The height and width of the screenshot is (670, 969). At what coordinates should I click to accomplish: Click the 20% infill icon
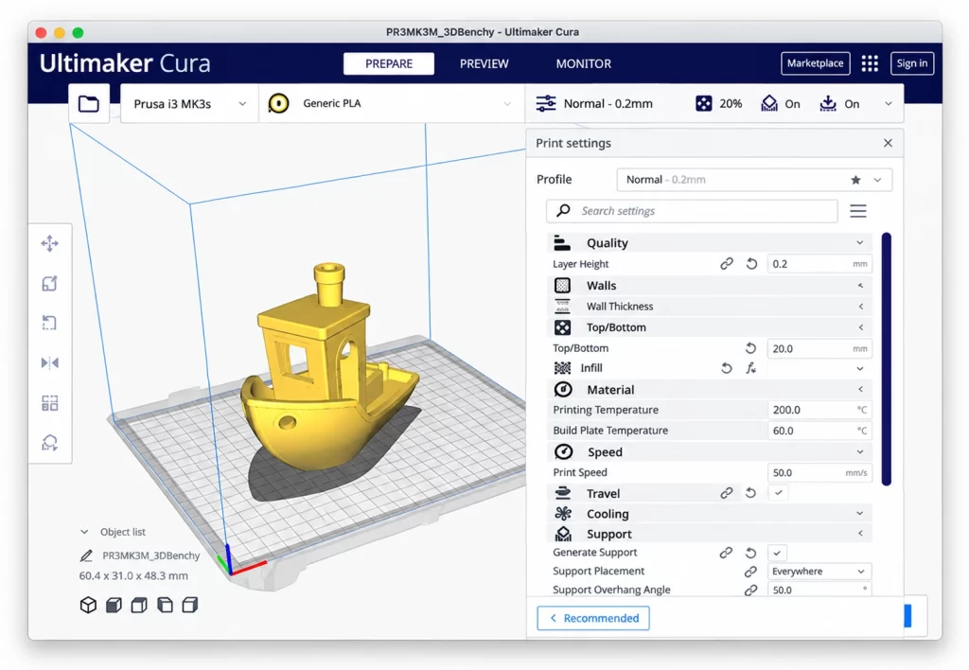pyautogui.click(x=704, y=103)
